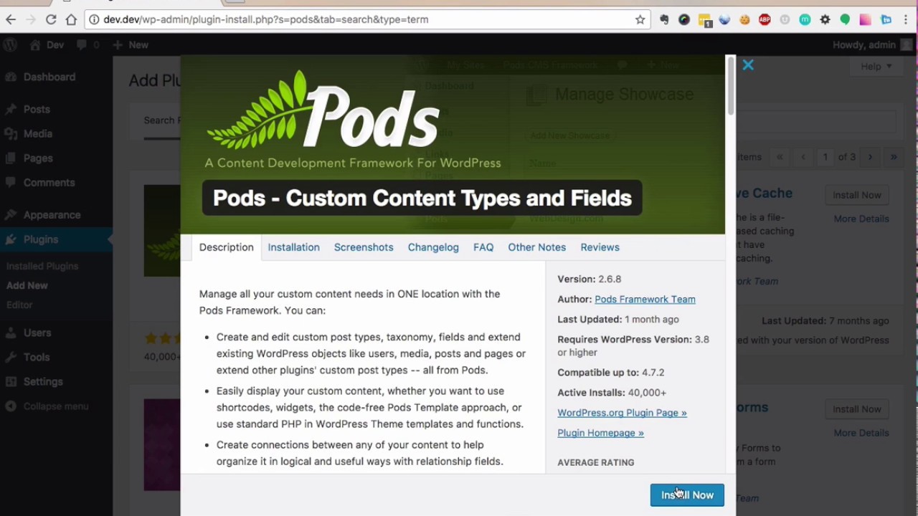The height and width of the screenshot is (516, 918).
Task: Jump to the last results page arrow
Action: pyautogui.click(x=894, y=157)
